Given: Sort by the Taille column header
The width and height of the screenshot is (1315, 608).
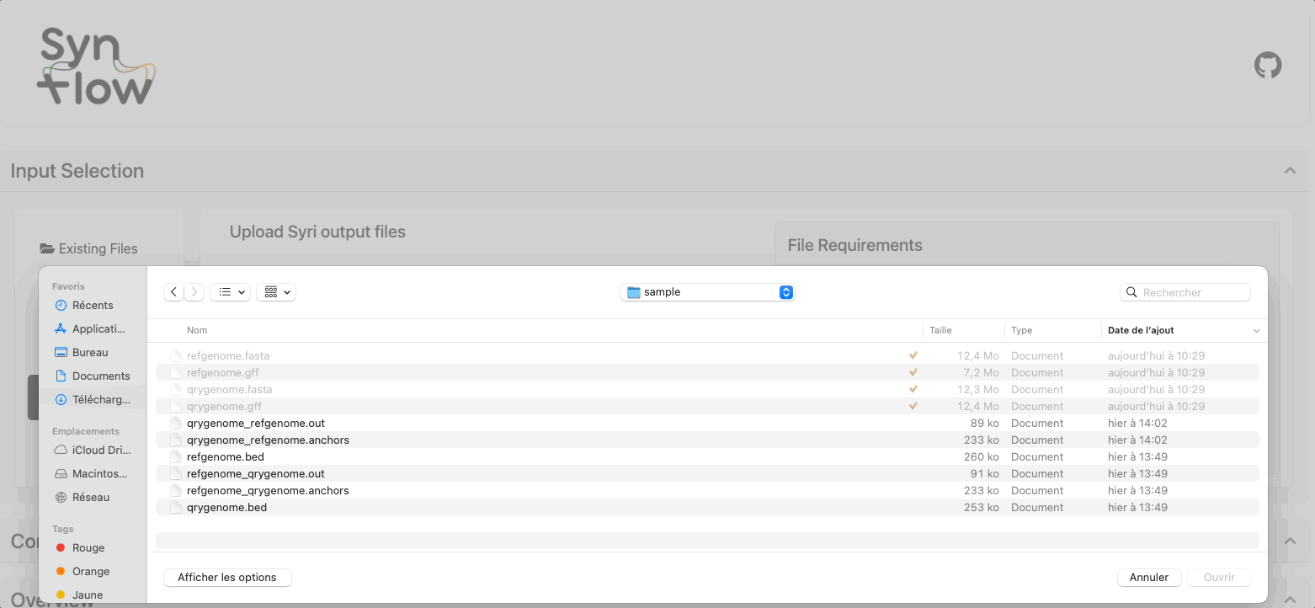Looking at the screenshot, I should 940,330.
